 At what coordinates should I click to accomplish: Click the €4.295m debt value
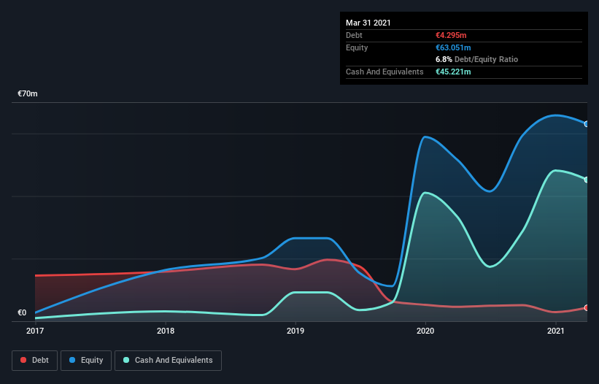point(451,35)
